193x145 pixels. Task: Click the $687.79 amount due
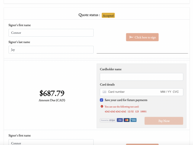click(52, 93)
